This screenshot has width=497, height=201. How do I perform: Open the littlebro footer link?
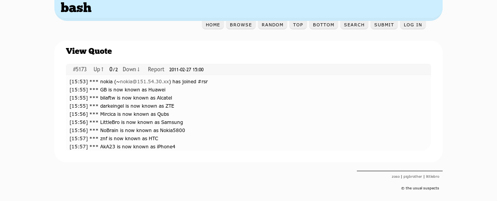tap(433, 177)
